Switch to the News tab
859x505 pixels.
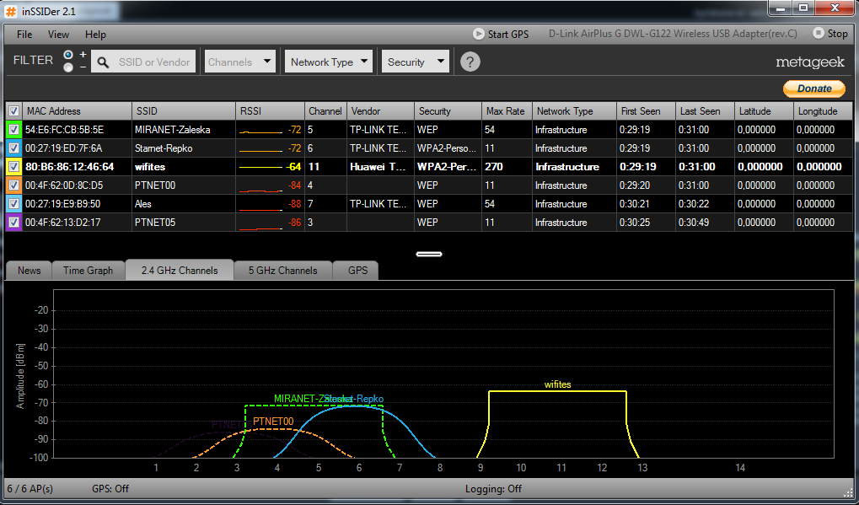coord(29,271)
